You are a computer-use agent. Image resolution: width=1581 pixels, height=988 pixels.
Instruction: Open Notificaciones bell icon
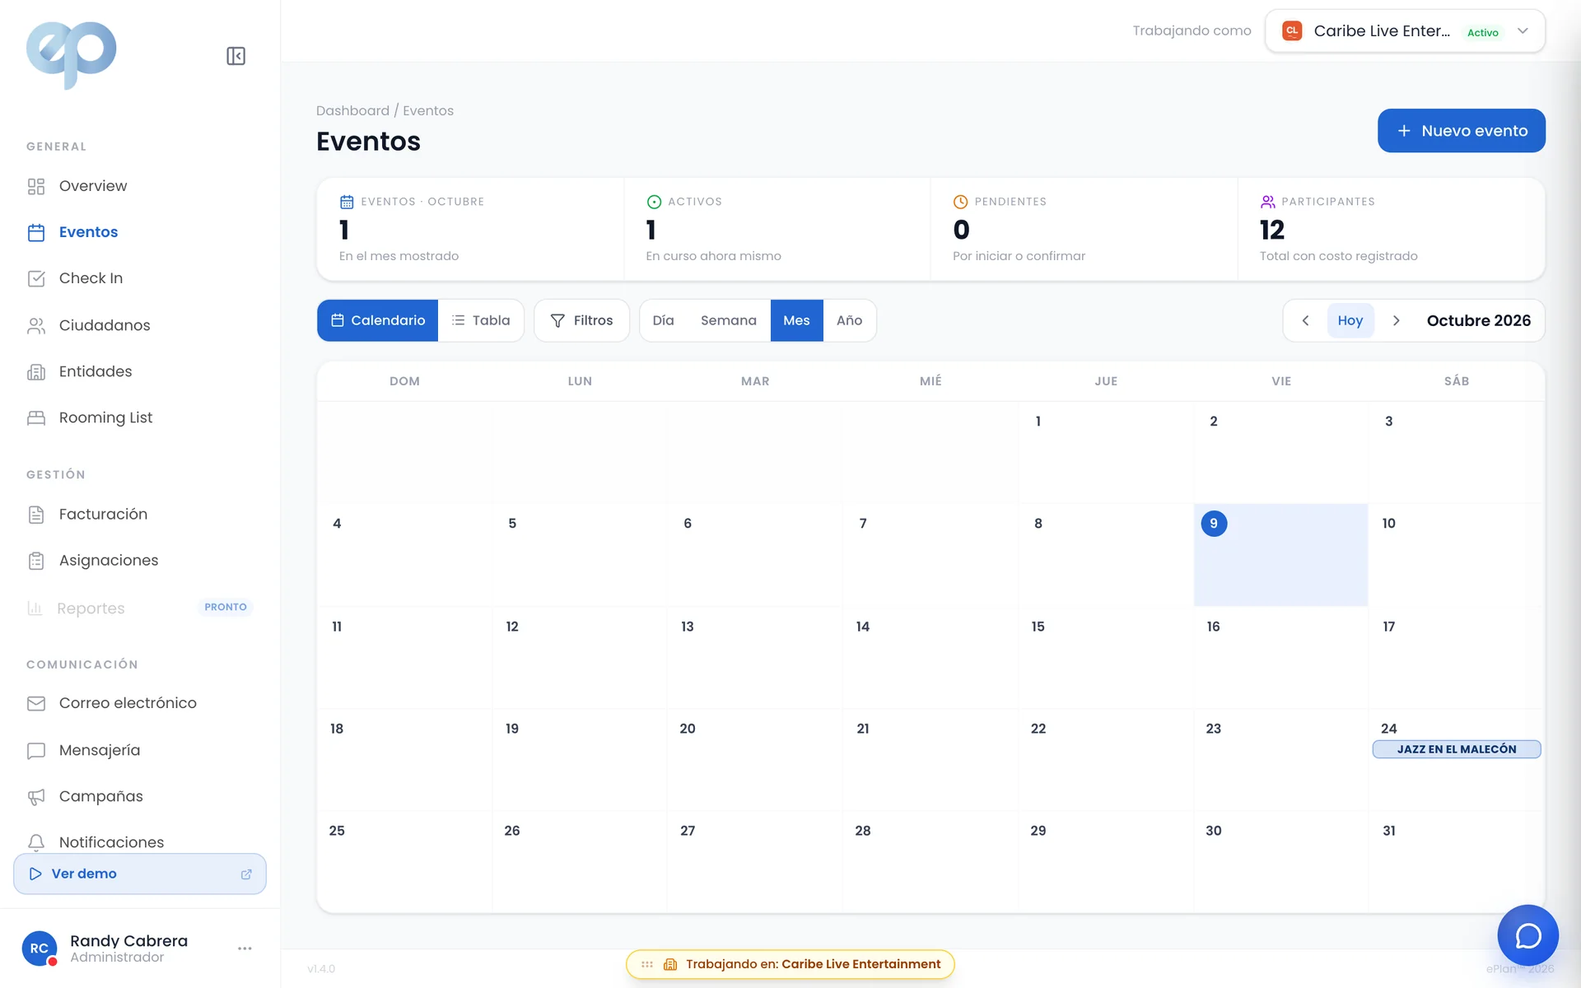pyautogui.click(x=36, y=842)
